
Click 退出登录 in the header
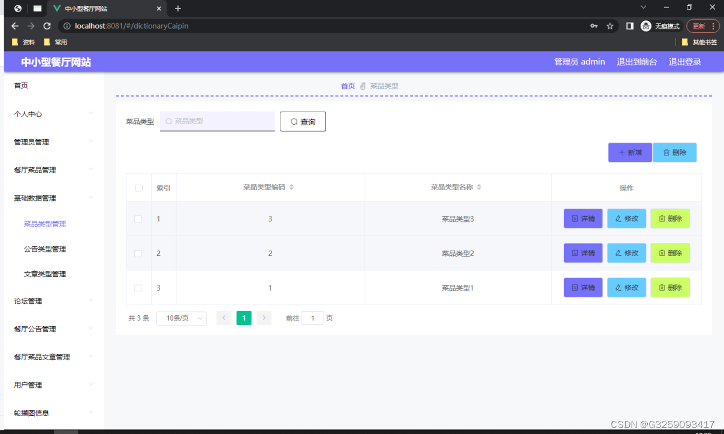tap(685, 62)
